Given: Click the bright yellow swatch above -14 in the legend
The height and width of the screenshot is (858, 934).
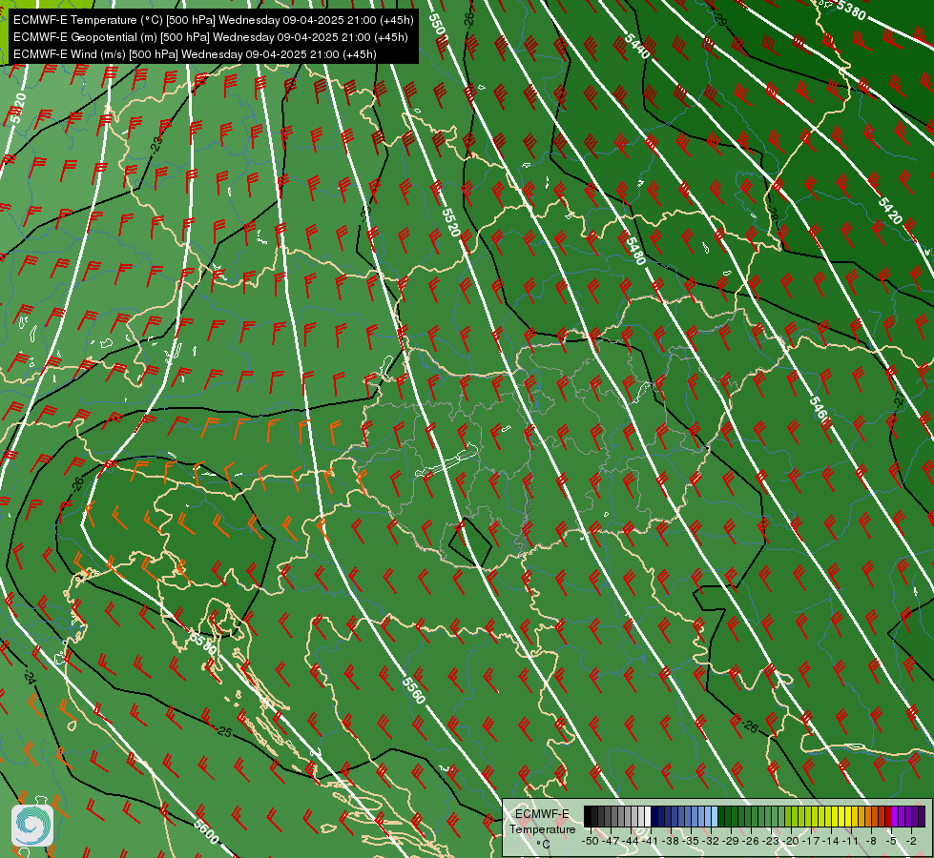Looking at the screenshot, I should (x=835, y=816).
